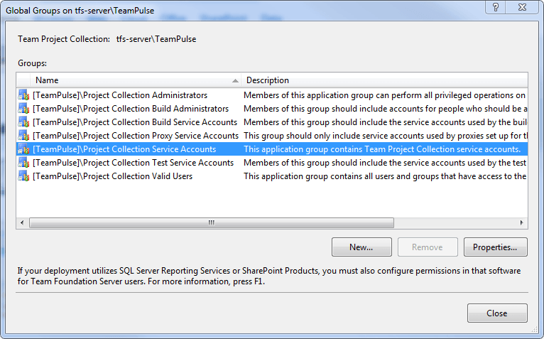This screenshot has width=544, height=339.
Task: Select the Project Collection Valid Users entry
Action: pos(272,176)
